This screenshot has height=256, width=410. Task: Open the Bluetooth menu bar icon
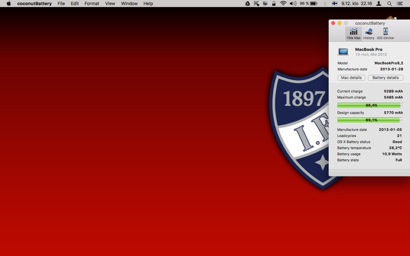325,3
